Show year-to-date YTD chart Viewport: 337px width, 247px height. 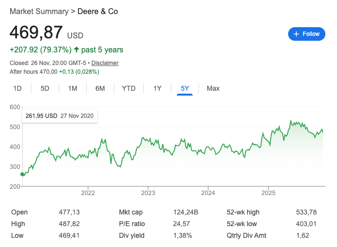coord(128,88)
